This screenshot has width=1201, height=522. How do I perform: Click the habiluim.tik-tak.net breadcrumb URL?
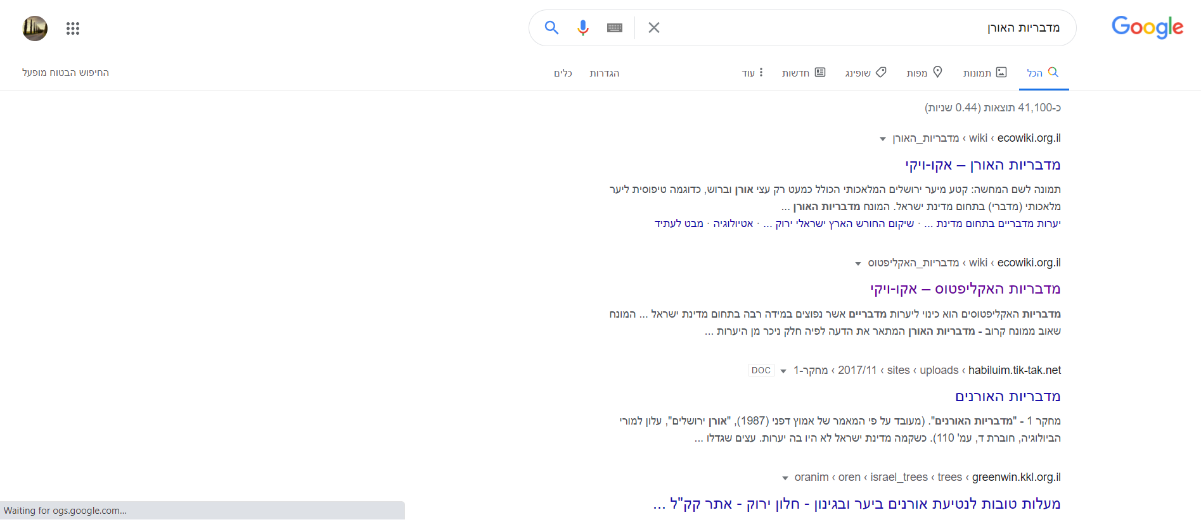click(1015, 370)
